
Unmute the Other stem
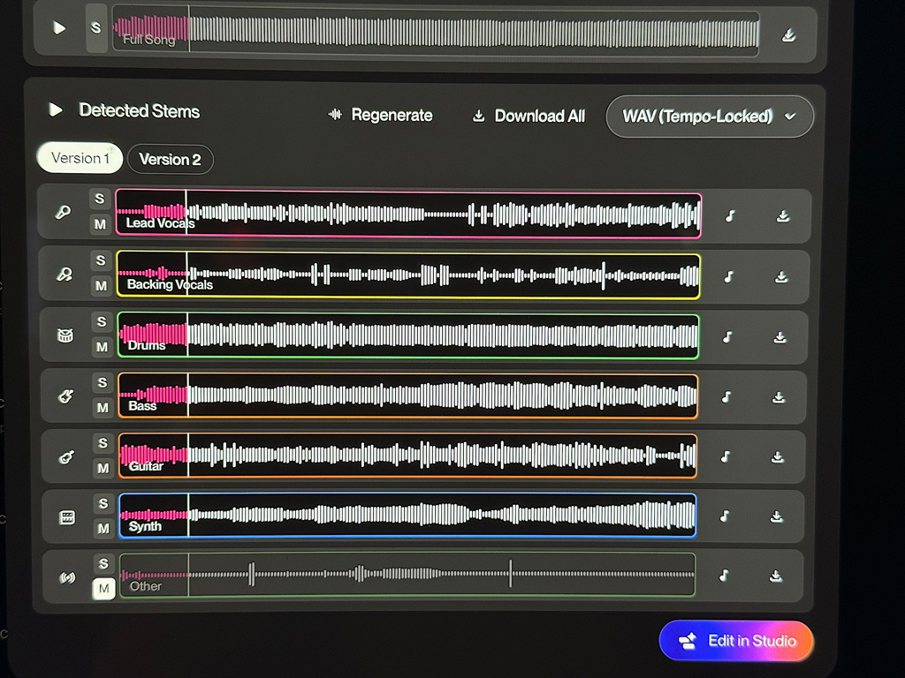click(x=104, y=589)
